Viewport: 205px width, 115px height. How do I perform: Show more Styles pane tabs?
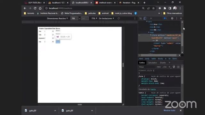169,63
